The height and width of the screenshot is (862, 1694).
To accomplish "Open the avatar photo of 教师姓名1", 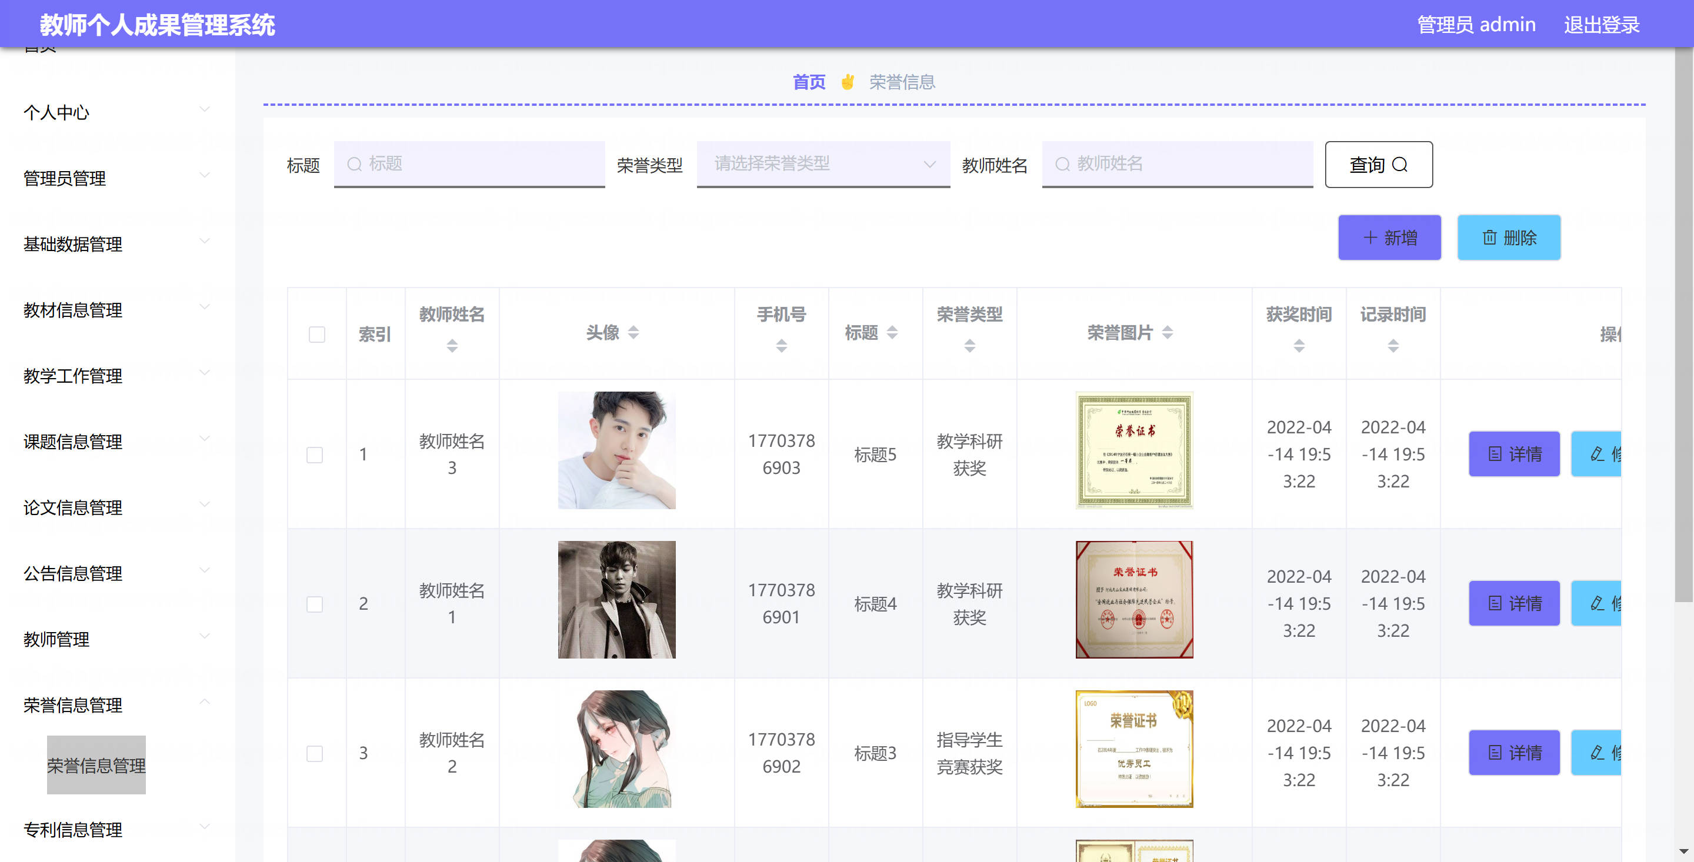I will tap(617, 600).
